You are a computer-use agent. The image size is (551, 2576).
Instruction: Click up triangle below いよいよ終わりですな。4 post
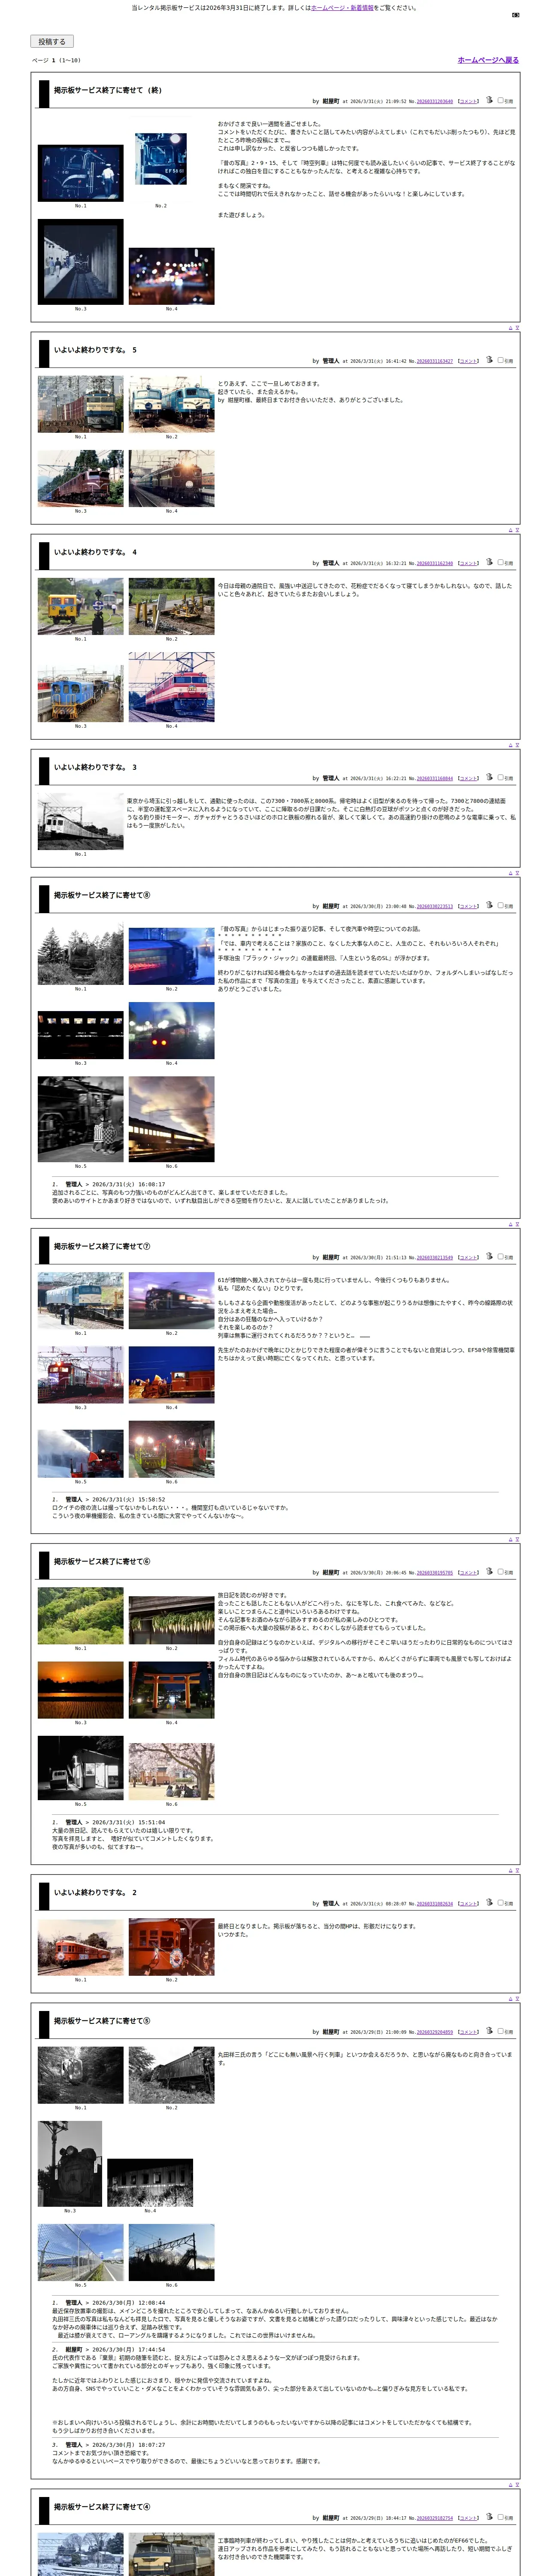click(x=511, y=745)
